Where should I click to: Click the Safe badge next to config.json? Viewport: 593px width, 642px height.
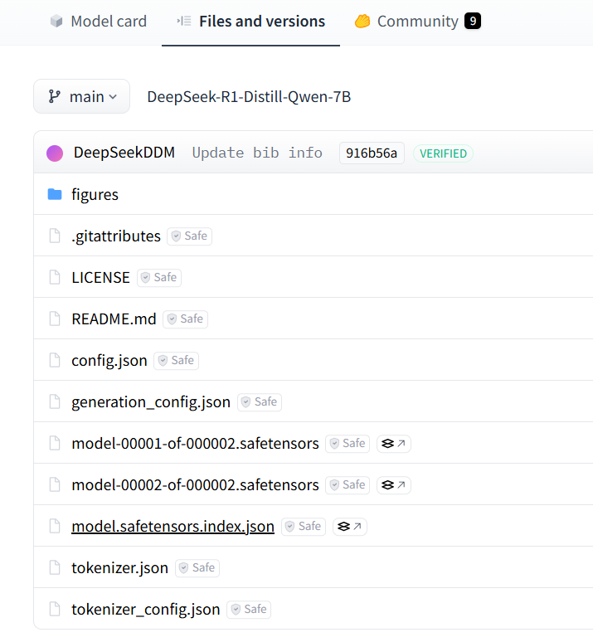click(x=176, y=361)
